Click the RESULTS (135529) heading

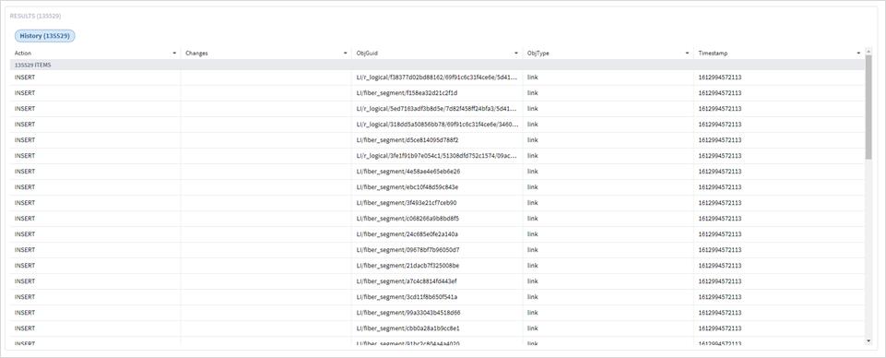(36, 16)
